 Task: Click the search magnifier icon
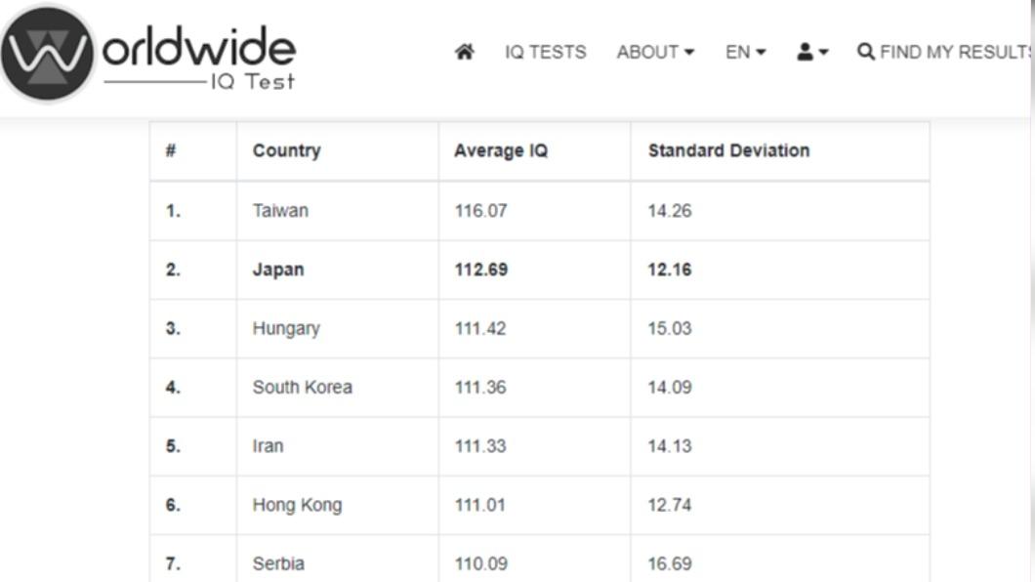point(866,52)
